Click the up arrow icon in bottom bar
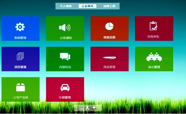This screenshot has width=186, height=114. 94,108
